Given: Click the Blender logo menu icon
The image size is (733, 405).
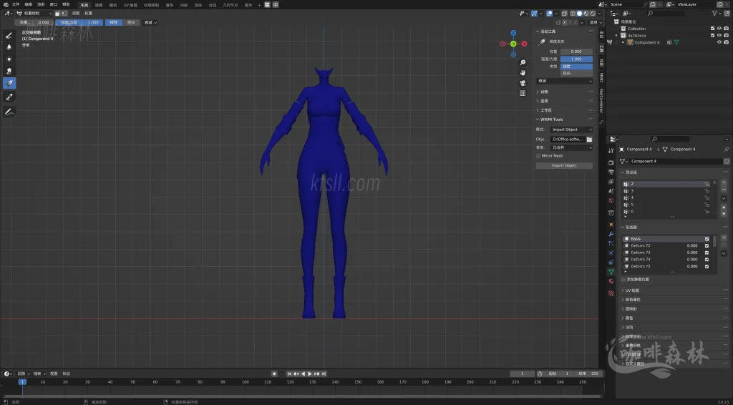Looking at the screenshot, I should pyautogui.click(x=6, y=5).
